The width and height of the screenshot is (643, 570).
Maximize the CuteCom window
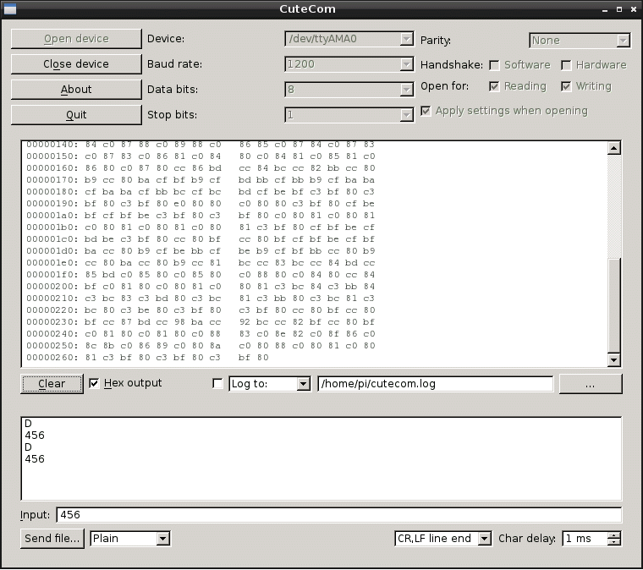[619, 9]
